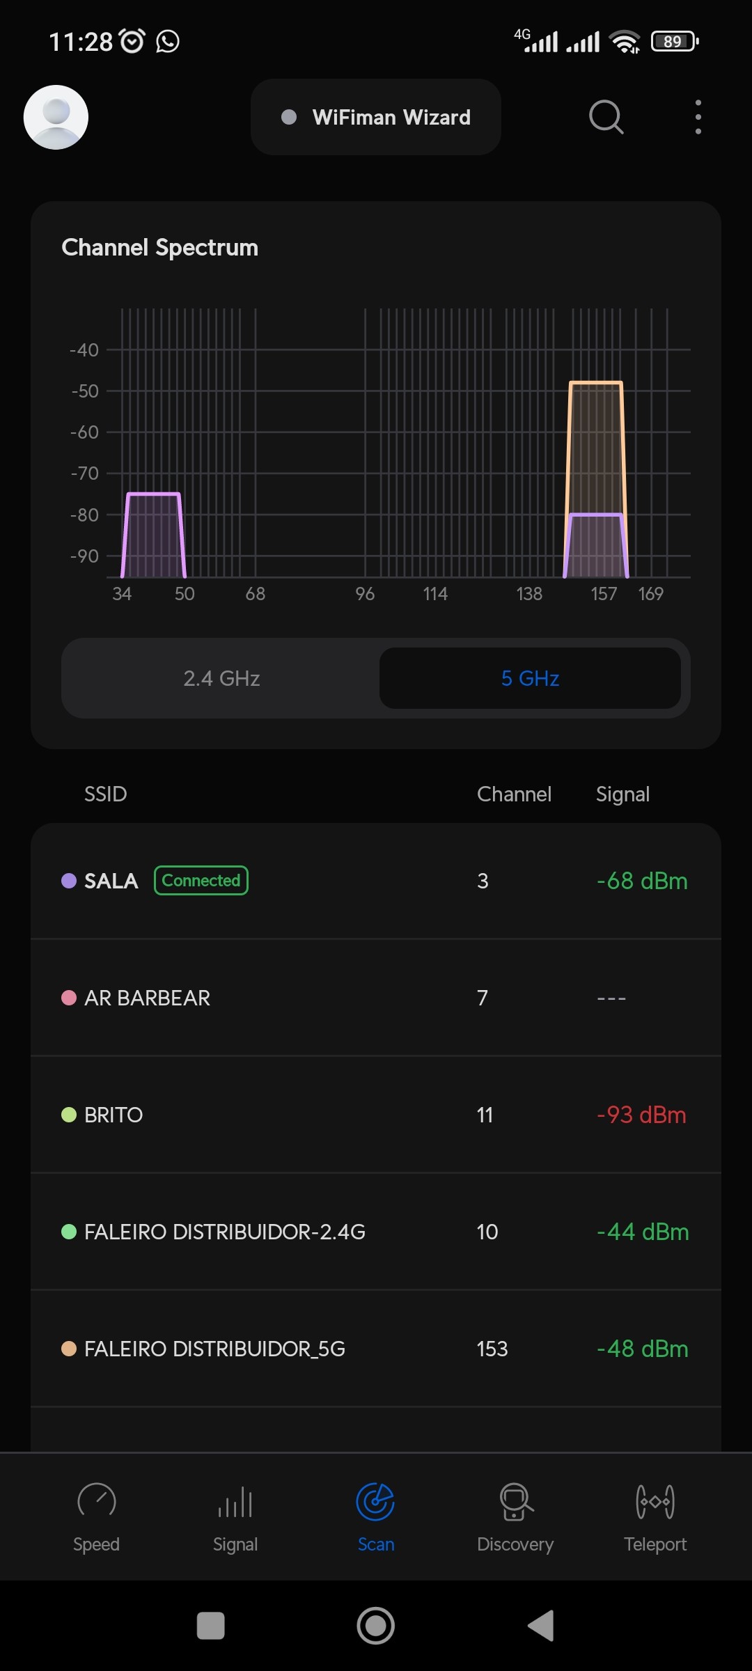The width and height of the screenshot is (752, 1671).
Task: Tap the recent apps square button
Action: click(211, 1626)
